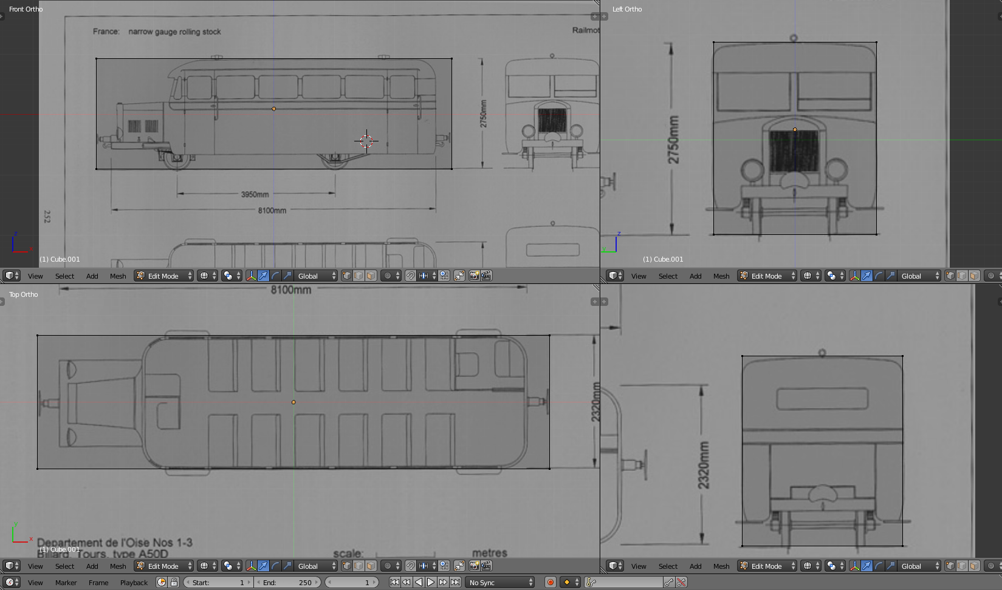The width and height of the screenshot is (1002, 590).
Task: Select face select mode in Front Ortho header
Action: [371, 276]
